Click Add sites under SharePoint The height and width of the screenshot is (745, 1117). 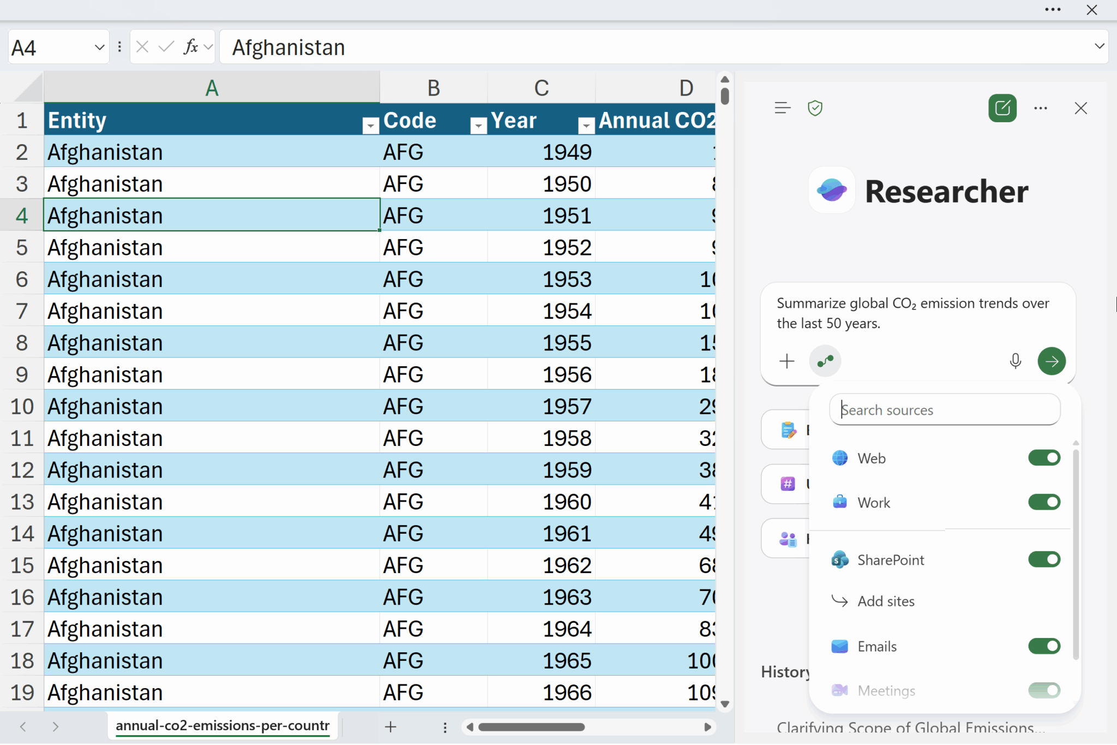885,601
